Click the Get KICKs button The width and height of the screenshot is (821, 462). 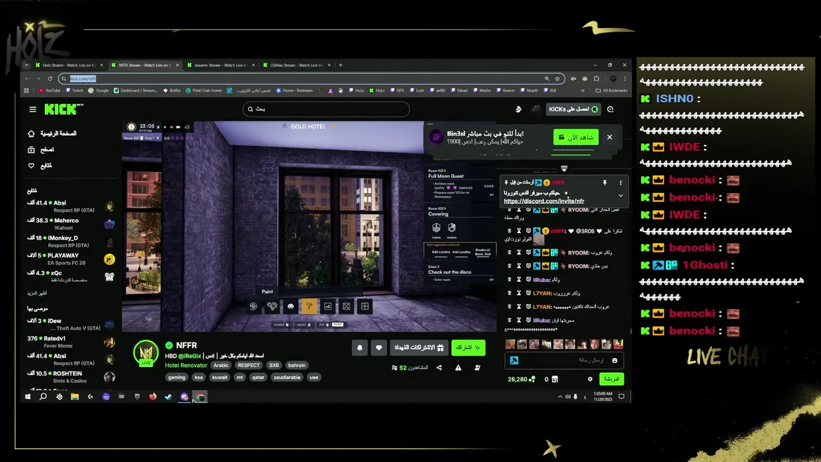(x=573, y=110)
